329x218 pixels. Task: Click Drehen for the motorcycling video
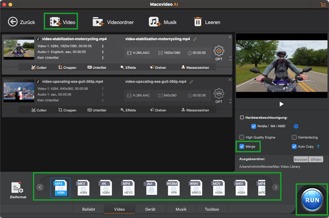[158, 68]
